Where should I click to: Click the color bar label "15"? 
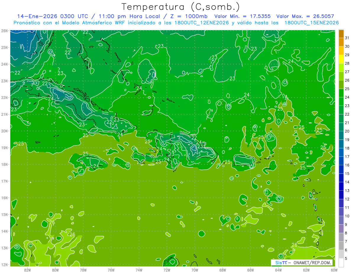(347, 174)
